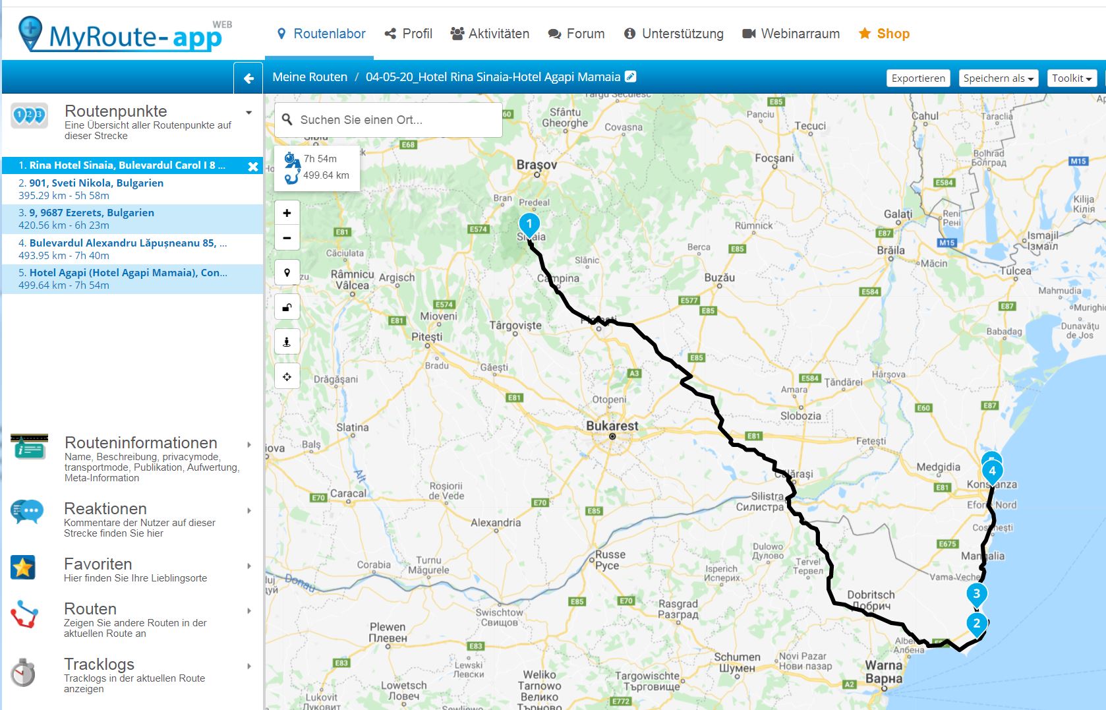Open the Toolkit dropdown
This screenshot has height=710, width=1106.
[x=1071, y=78]
